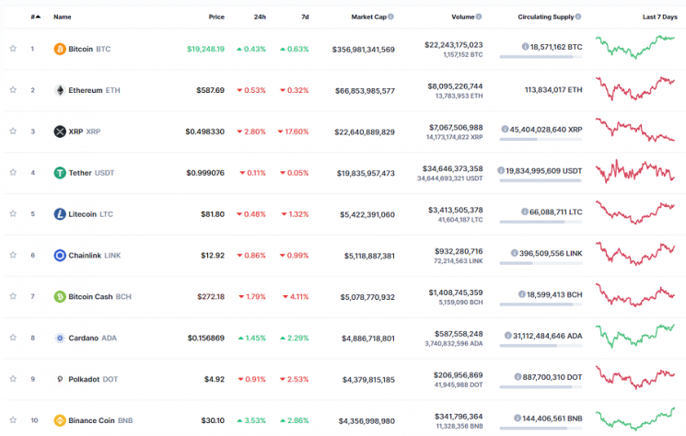This screenshot has width=686, height=436.
Task: Star the Polkadot row
Action: (x=13, y=379)
